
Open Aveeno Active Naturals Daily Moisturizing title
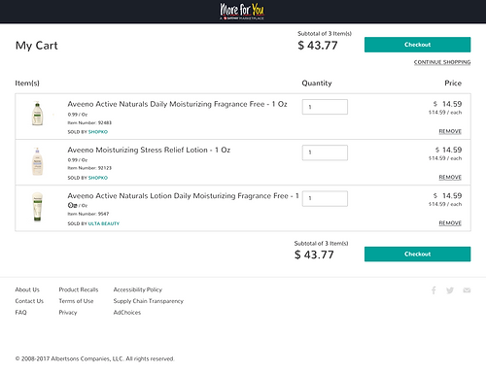pos(177,104)
